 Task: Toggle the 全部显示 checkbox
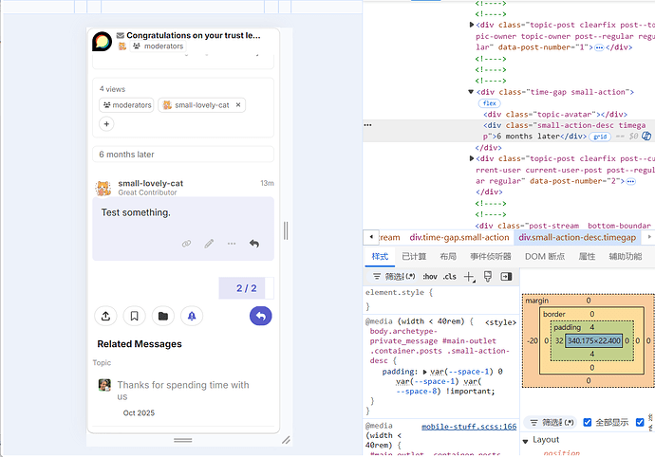588,422
